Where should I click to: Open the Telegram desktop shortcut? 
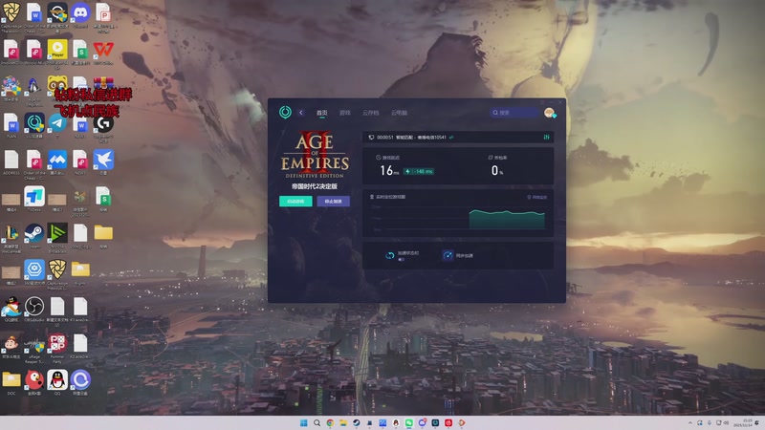click(x=57, y=123)
